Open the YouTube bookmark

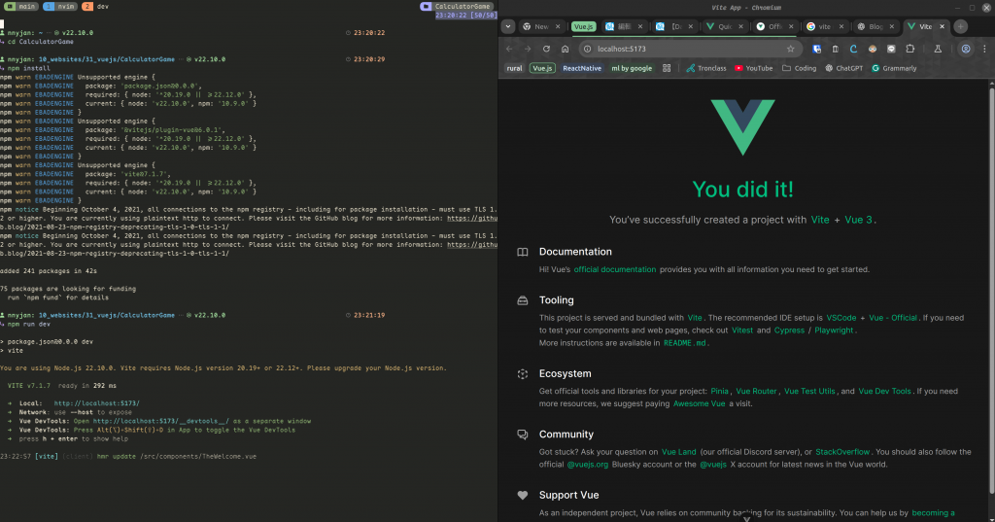click(x=753, y=68)
